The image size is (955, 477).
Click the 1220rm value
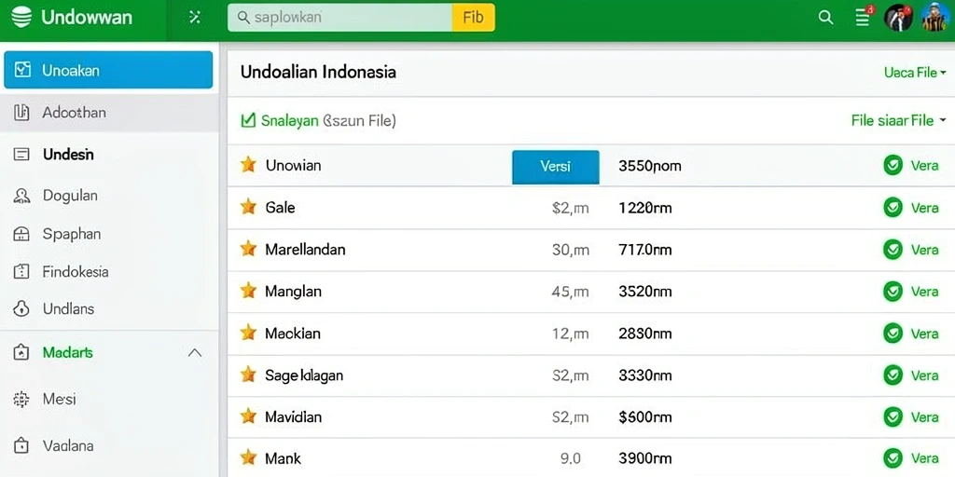pos(645,208)
